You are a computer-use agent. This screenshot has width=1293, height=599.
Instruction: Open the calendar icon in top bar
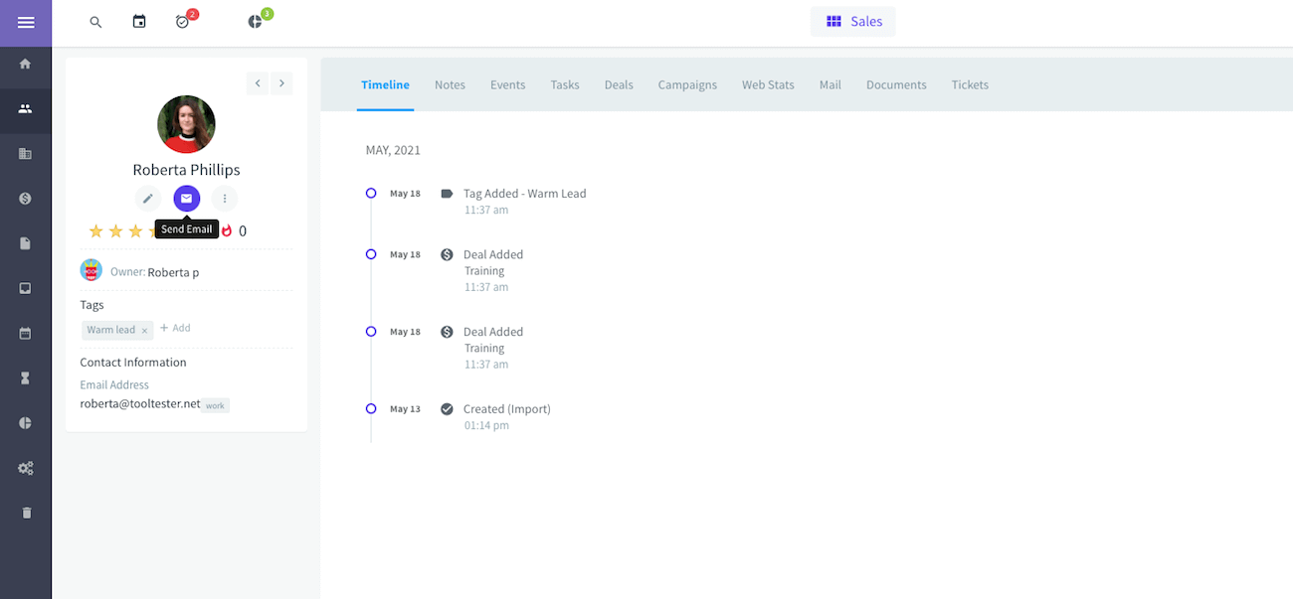click(139, 21)
